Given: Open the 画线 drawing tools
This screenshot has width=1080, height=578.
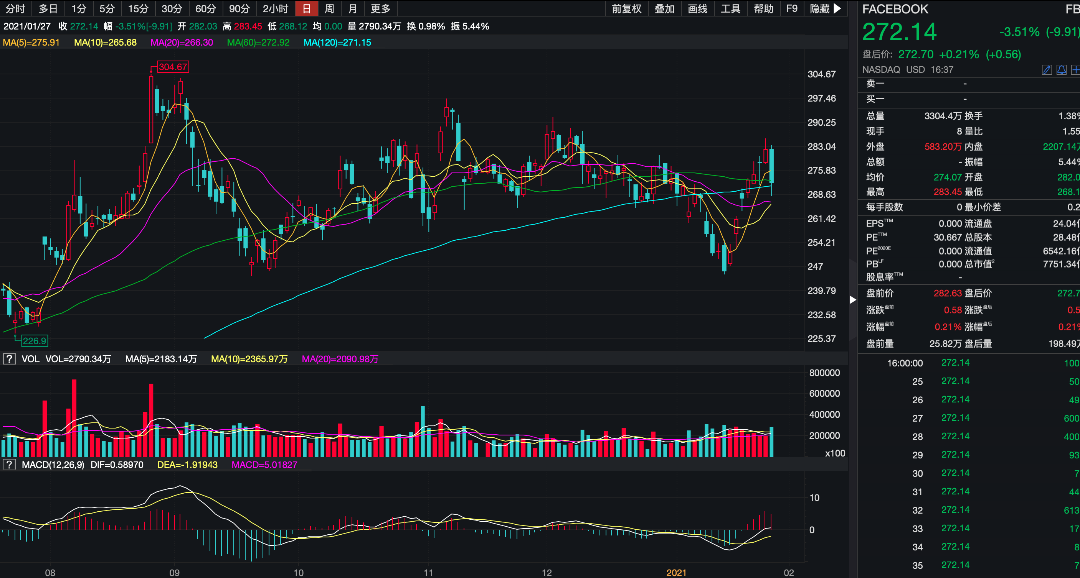Looking at the screenshot, I should [698, 8].
